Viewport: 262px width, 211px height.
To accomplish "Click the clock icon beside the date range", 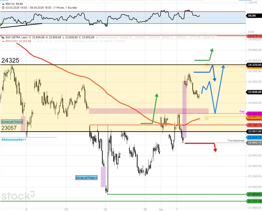I will pyautogui.click(x=3, y=8).
